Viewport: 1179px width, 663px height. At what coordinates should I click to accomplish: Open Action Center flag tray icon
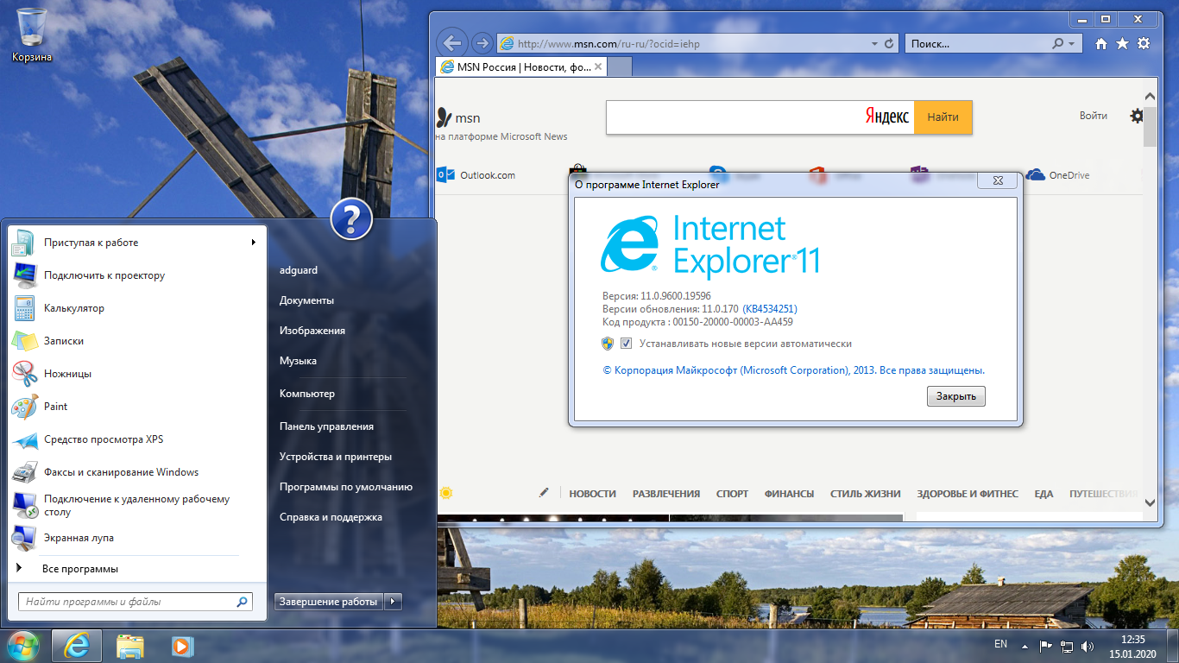1045,646
